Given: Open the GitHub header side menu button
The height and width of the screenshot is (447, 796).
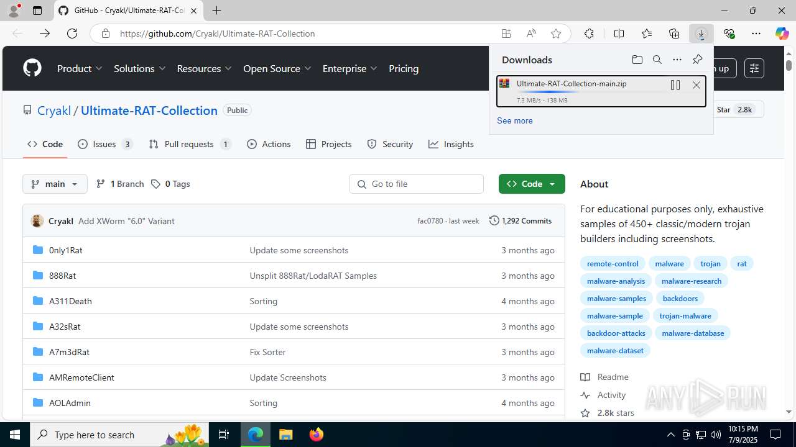Looking at the screenshot, I should 753,68.
